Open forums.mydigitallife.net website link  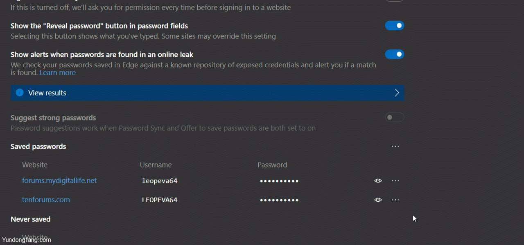59,180
